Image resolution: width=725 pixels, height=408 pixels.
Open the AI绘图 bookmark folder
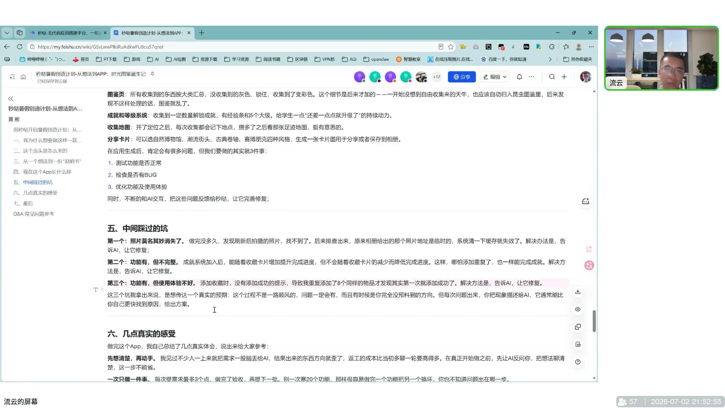pyautogui.click(x=176, y=59)
